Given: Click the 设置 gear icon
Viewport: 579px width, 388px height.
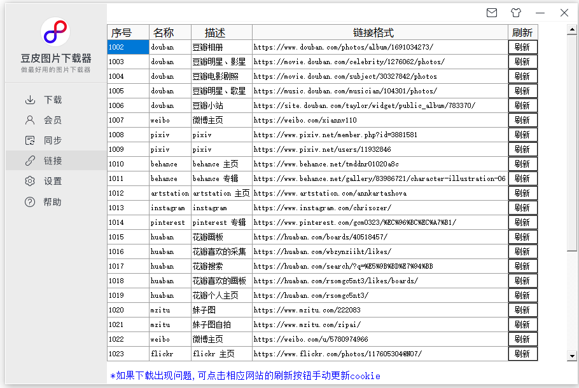Looking at the screenshot, I should pyautogui.click(x=30, y=181).
